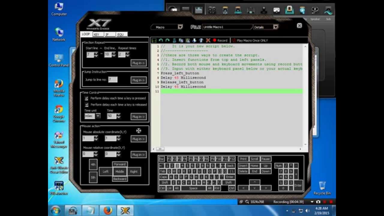This screenshot has width=384, height=216.
Task: Adjust the Time value spinner arrows
Action: [x=118, y=116]
